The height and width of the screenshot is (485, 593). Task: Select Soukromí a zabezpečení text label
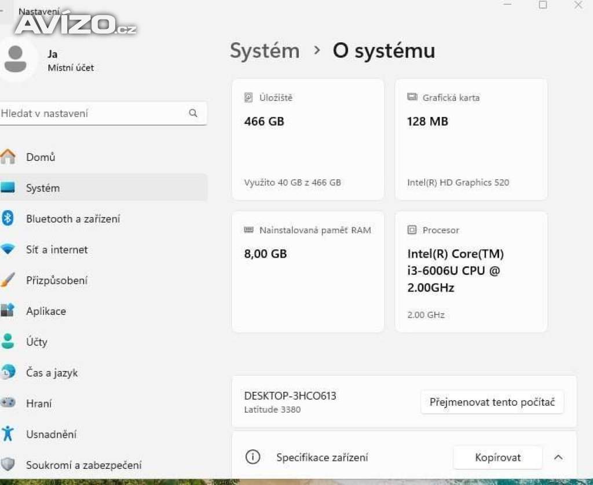click(x=83, y=465)
